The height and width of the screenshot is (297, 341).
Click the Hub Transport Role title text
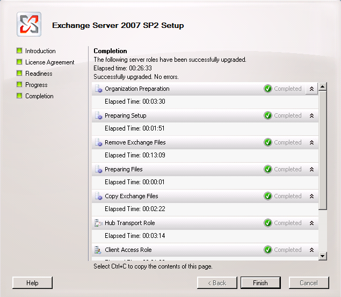click(x=129, y=223)
